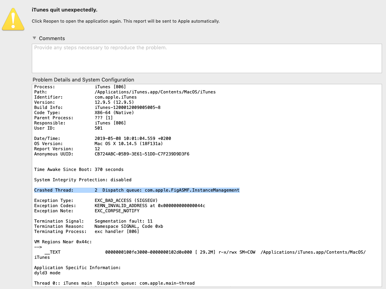Click the 'dyld3 mode' line
This screenshot has height=289, width=386.
pyautogui.click(x=47, y=273)
